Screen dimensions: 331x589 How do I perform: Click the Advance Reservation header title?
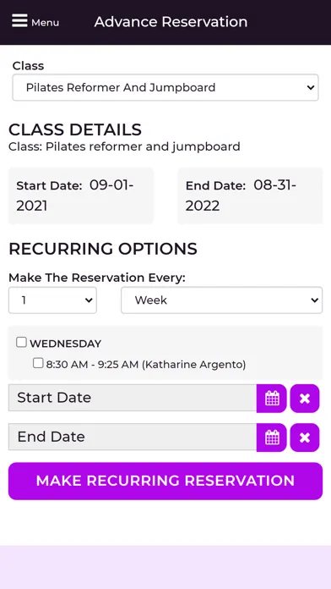pyautogui.click(x=171, y=22)
